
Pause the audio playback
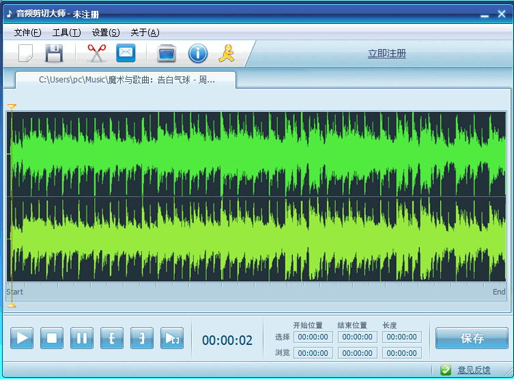(82, 338)
